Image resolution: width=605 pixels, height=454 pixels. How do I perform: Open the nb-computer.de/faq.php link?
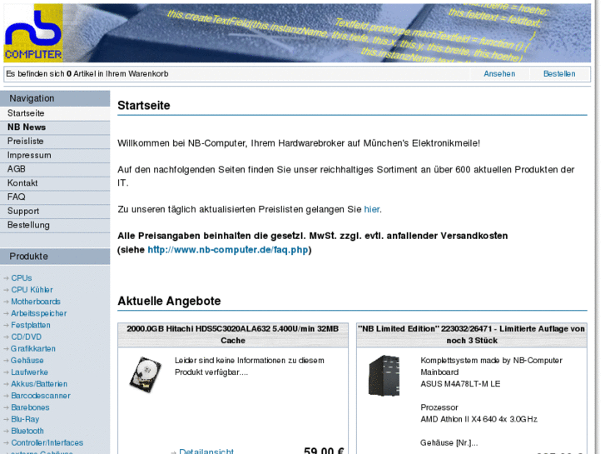228,250
